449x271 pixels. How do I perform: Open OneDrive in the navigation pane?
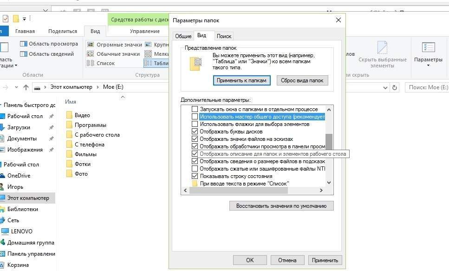point(19,176)
